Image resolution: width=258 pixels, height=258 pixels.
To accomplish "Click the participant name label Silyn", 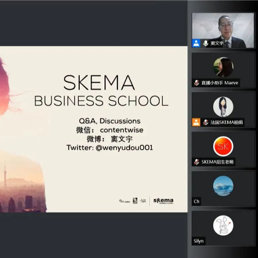I will tap(198, 241).
